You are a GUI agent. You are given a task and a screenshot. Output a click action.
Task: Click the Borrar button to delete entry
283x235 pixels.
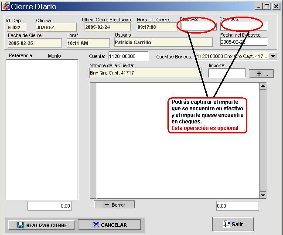click(x=114, y=204)
